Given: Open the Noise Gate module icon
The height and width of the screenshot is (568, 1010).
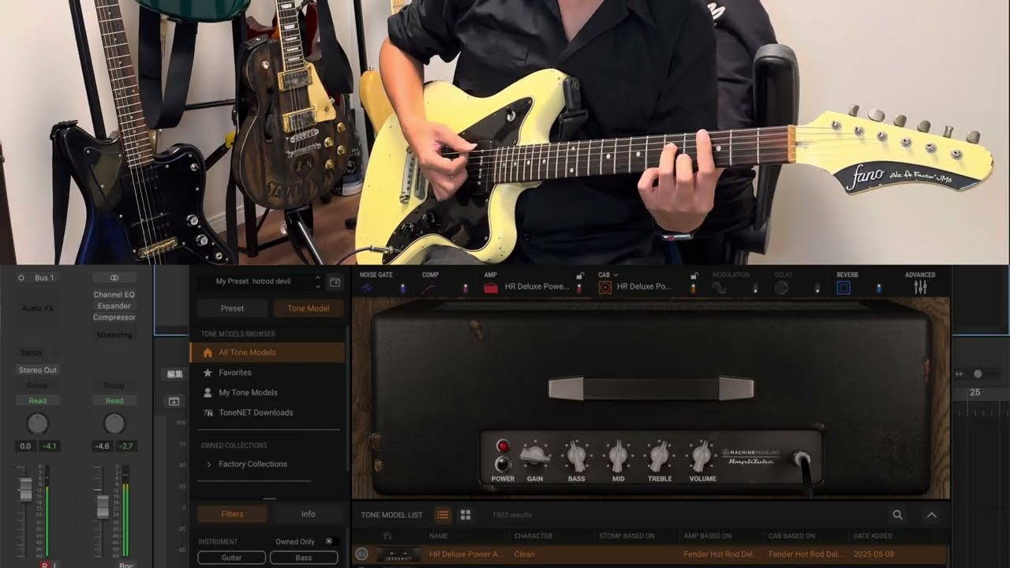Looking at the screenshot, I should coord(366,289).
